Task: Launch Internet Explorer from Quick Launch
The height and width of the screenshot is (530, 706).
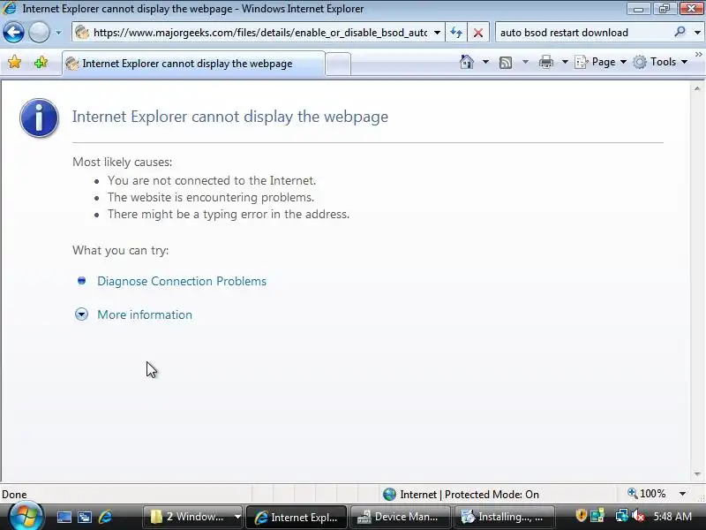Action: [x=105, y=517]
